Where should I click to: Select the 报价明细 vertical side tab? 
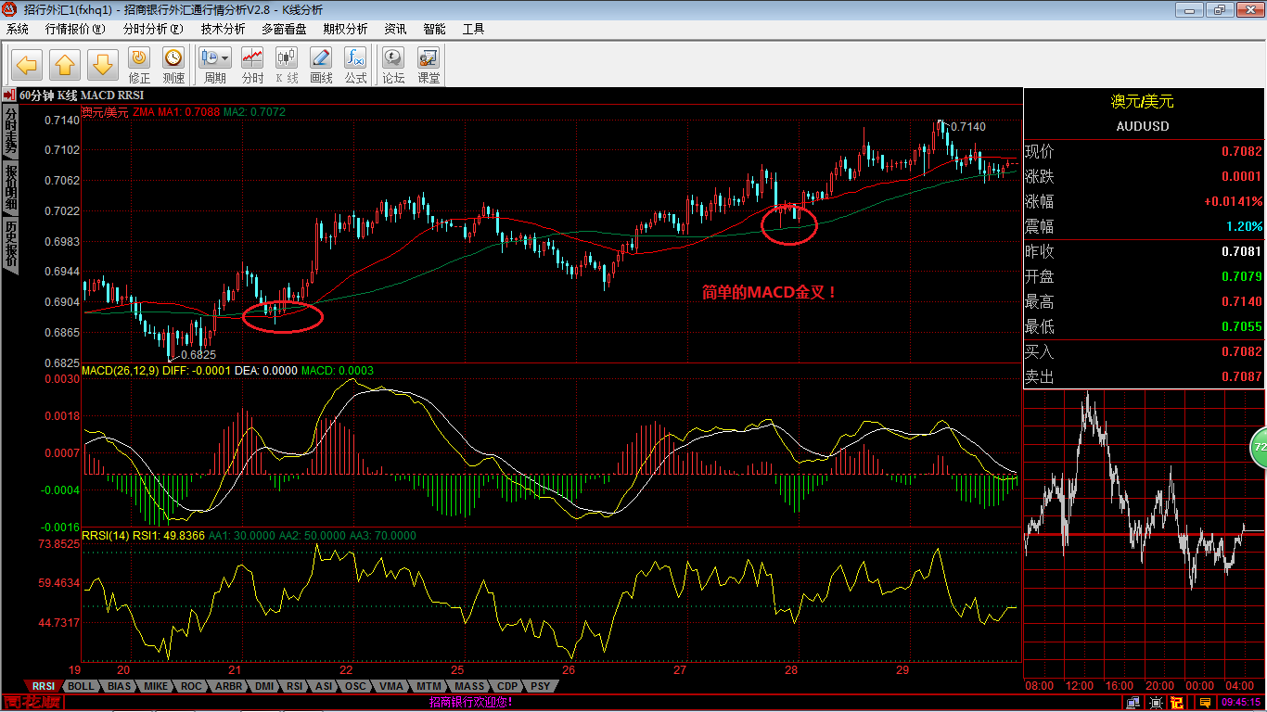(11, 186)
